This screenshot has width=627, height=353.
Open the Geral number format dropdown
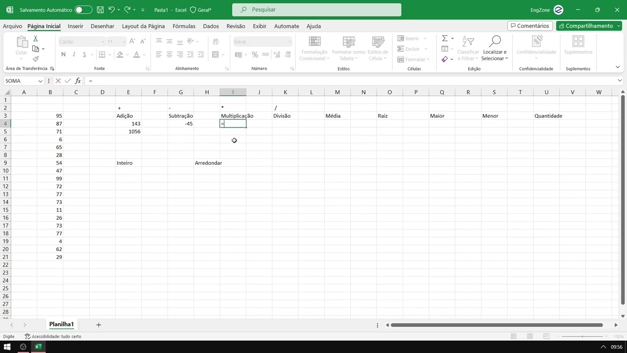pos(289,42)
